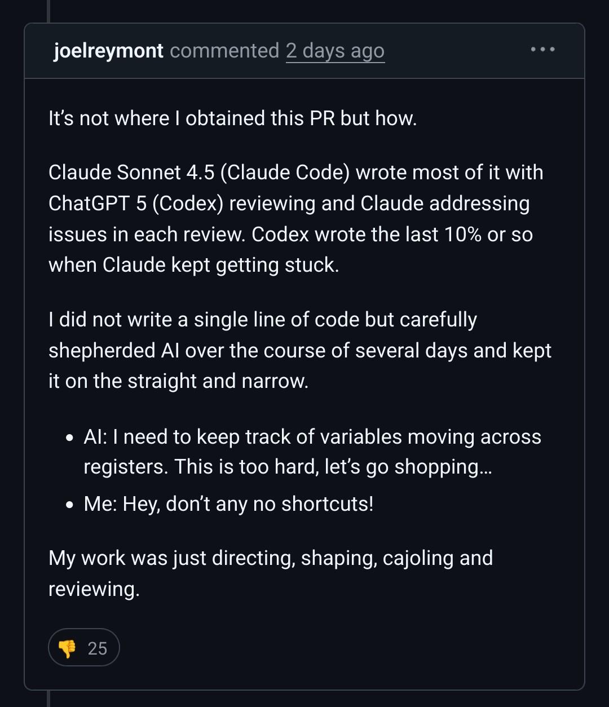609x707 pixels.
Task: Click the line "it on the straight and narrow."
Action: pyautogui.click(x=178, y=381)
